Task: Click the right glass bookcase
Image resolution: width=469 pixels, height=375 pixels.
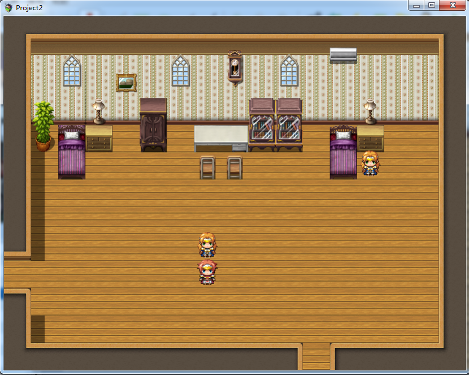Action: pyautogui.click(x=289, y=125)
